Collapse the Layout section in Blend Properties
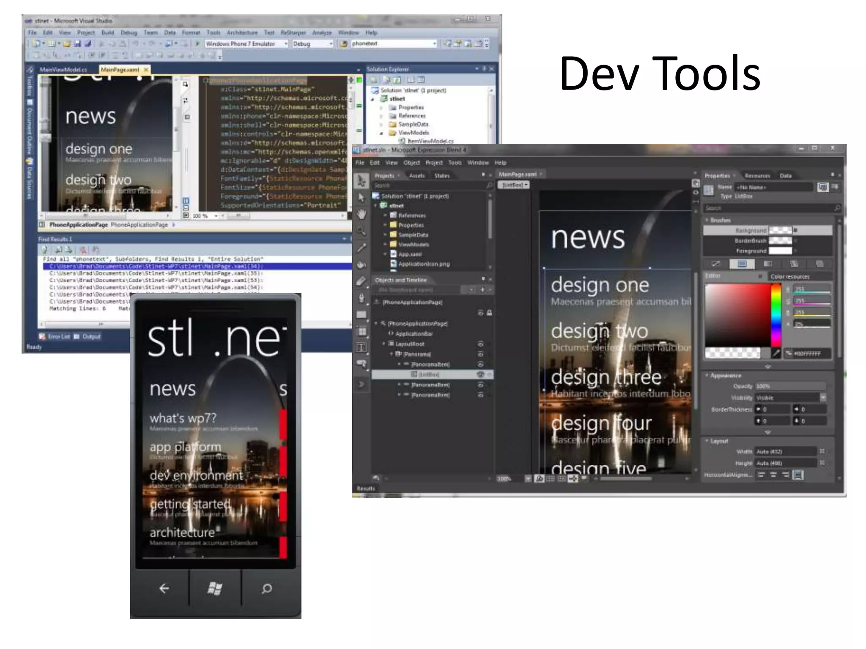The height and width of the screenshot is (649, 866). coord(707,441)
